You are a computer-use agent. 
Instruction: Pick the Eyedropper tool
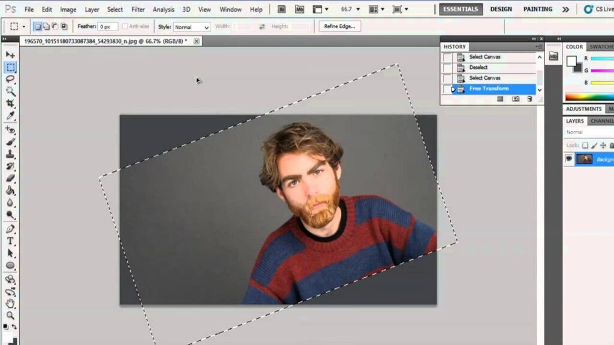coord(11,116)
